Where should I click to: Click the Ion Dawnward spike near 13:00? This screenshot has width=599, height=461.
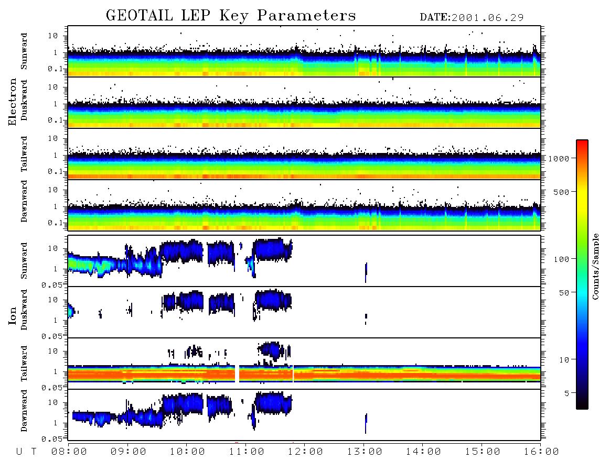[366, 423]
